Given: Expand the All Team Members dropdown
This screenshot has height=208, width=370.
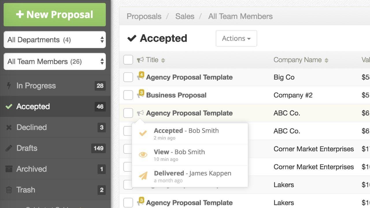Looking at the screenshot, I should [55, 62].
